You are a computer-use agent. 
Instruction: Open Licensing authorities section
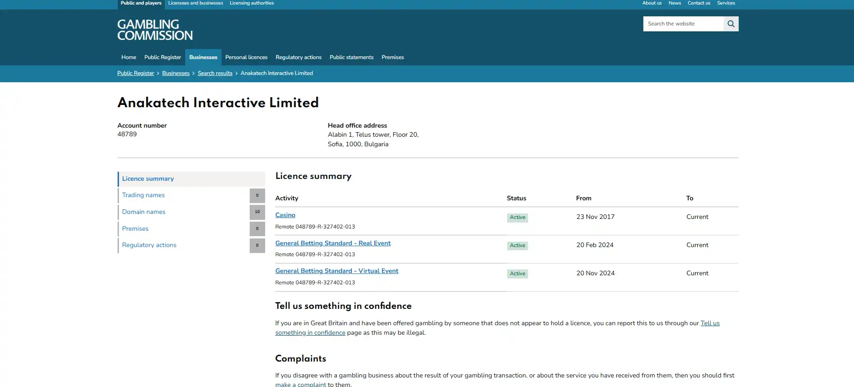coord(252,3)
